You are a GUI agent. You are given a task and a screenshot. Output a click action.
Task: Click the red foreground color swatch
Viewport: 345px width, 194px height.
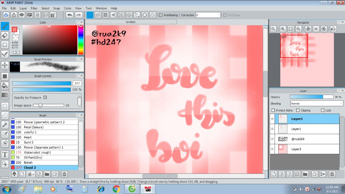pos(14,30)
